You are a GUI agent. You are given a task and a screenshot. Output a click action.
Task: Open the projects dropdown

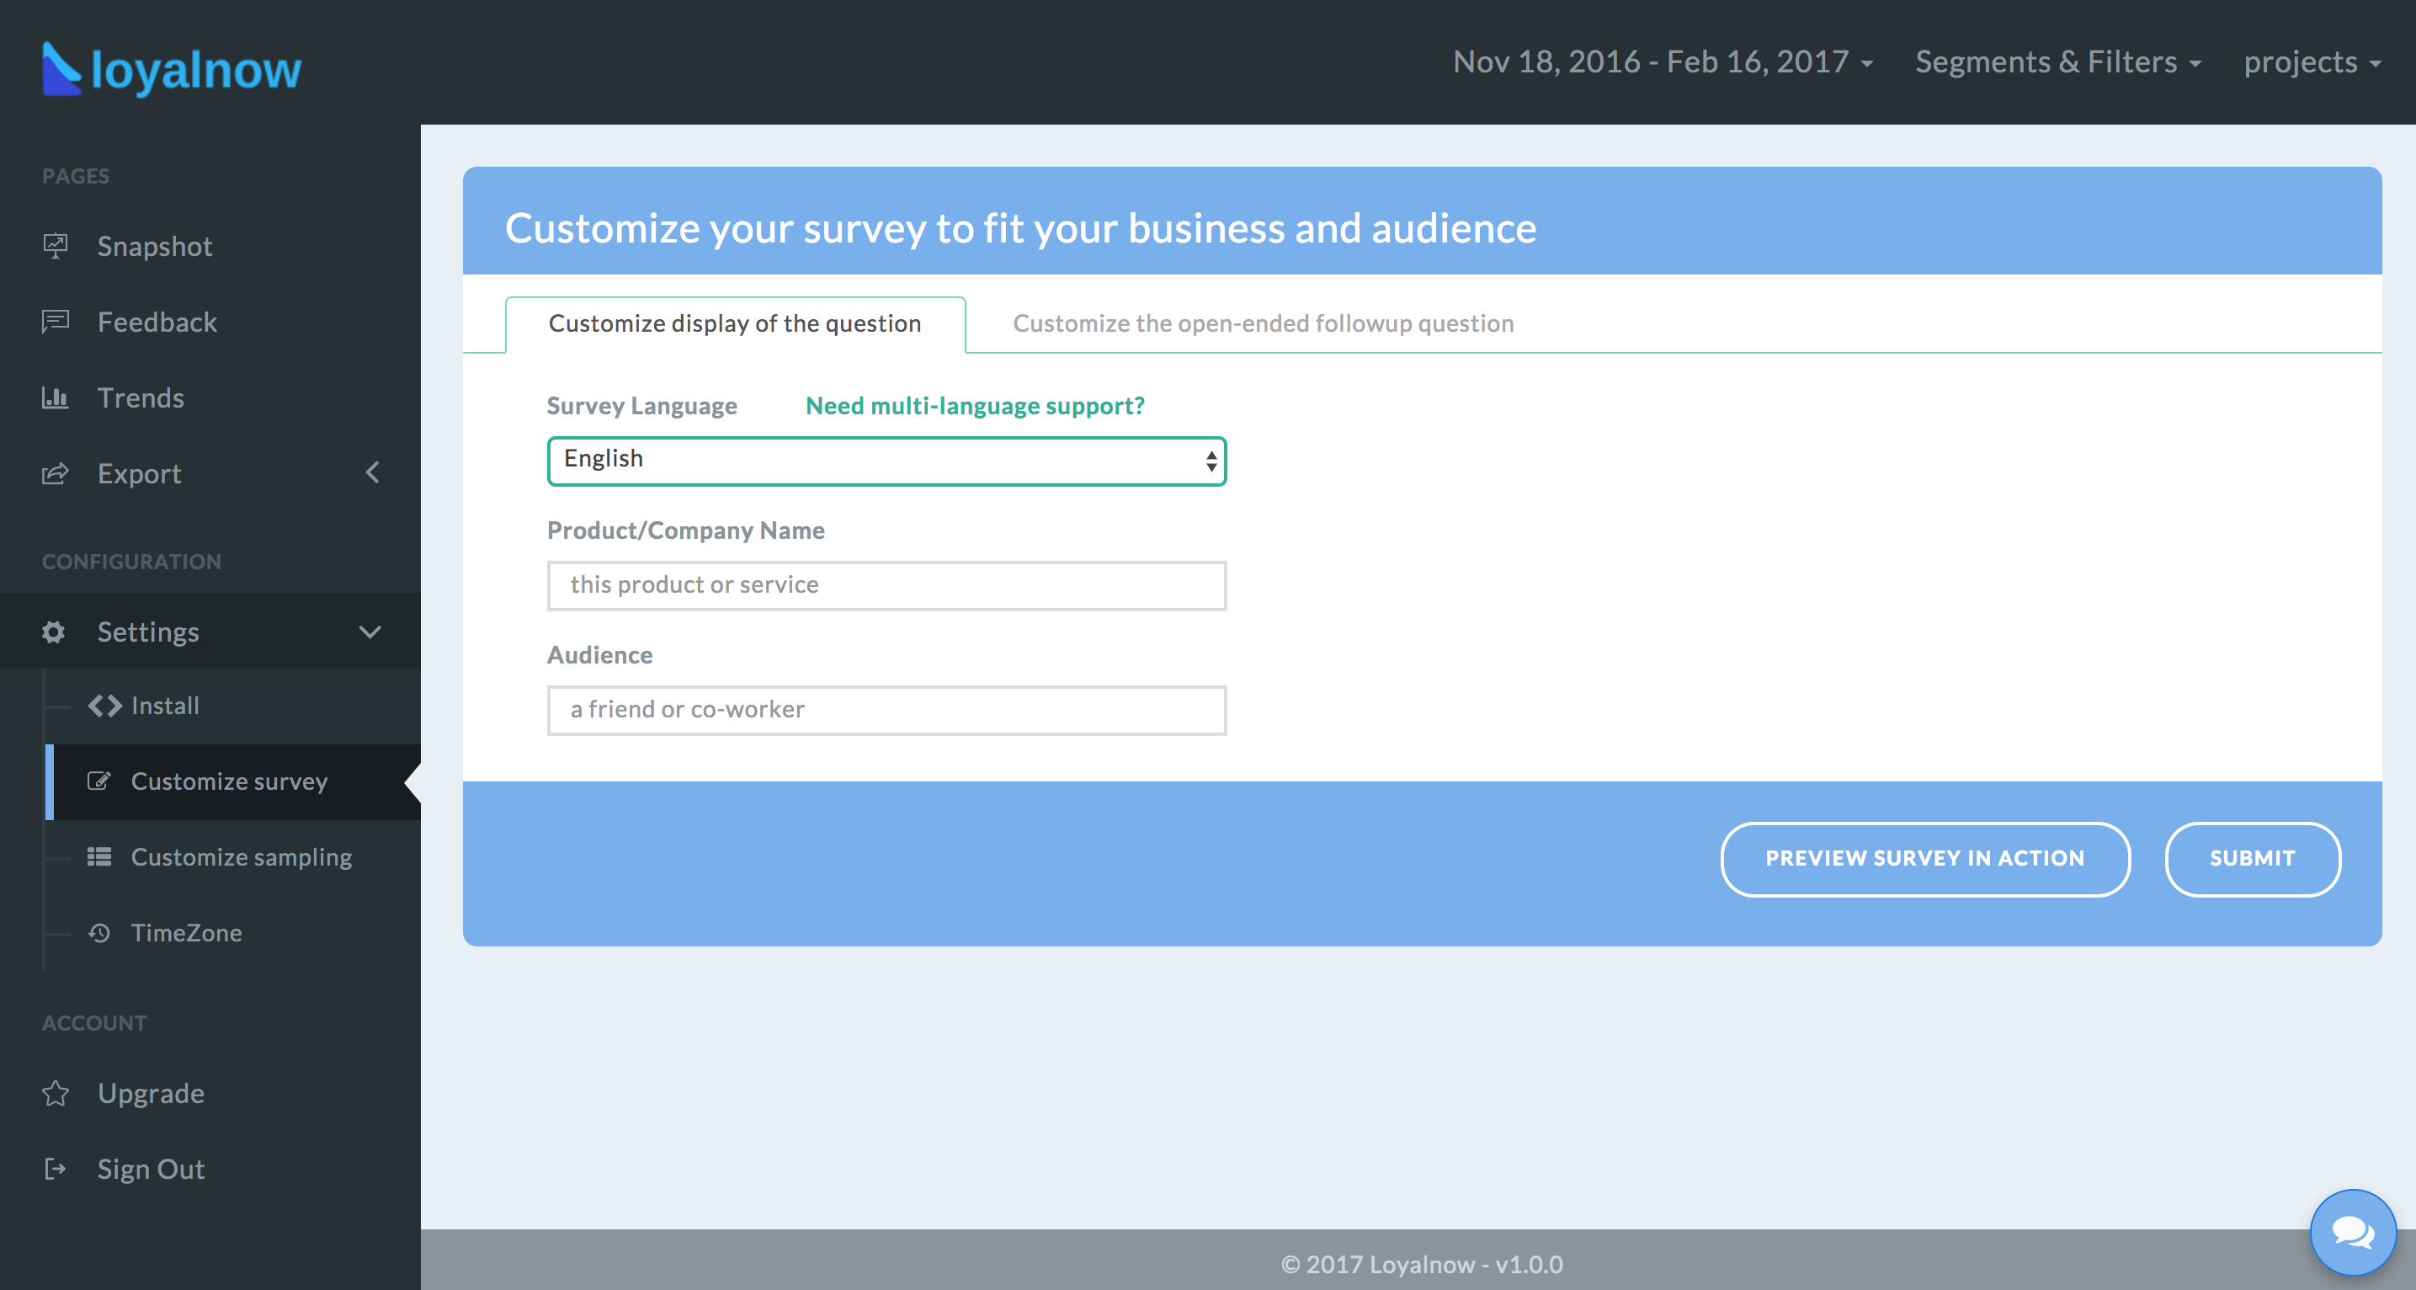pos(2311,62)
